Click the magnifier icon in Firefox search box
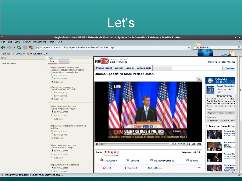This screenshot has width=242, height=181. 239,47
